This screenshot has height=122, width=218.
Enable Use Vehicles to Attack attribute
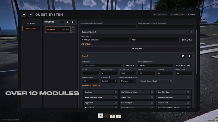tap(151, 92)
